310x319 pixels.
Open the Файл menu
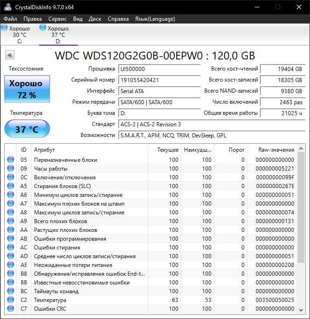point(11,19)
